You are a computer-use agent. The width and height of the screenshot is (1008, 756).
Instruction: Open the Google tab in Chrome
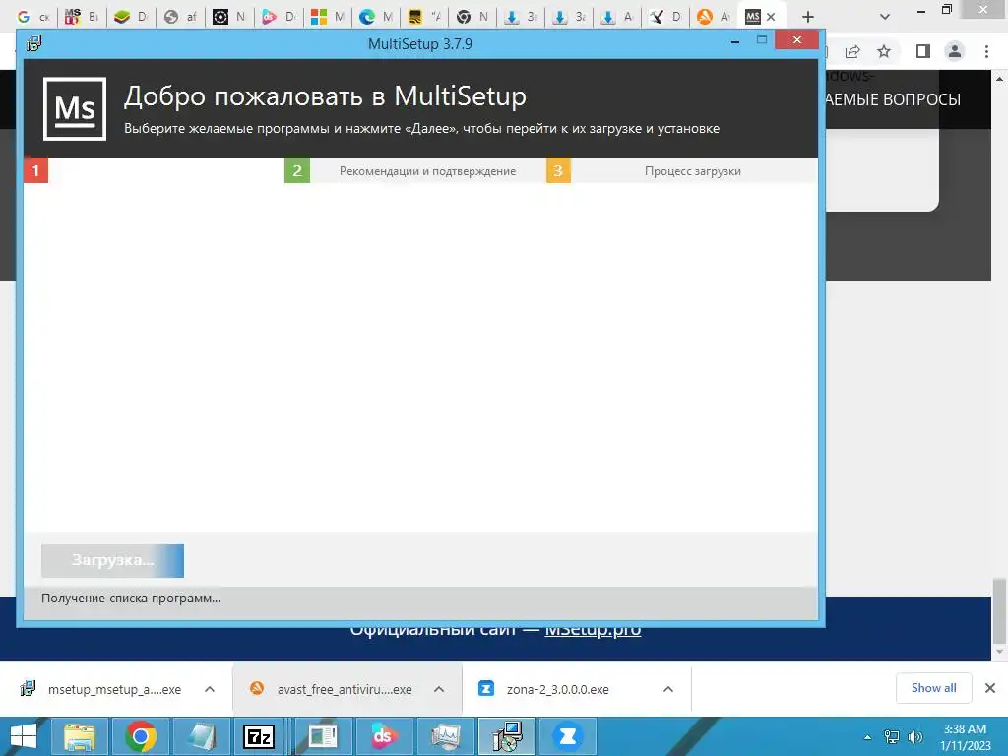(32, 17)
